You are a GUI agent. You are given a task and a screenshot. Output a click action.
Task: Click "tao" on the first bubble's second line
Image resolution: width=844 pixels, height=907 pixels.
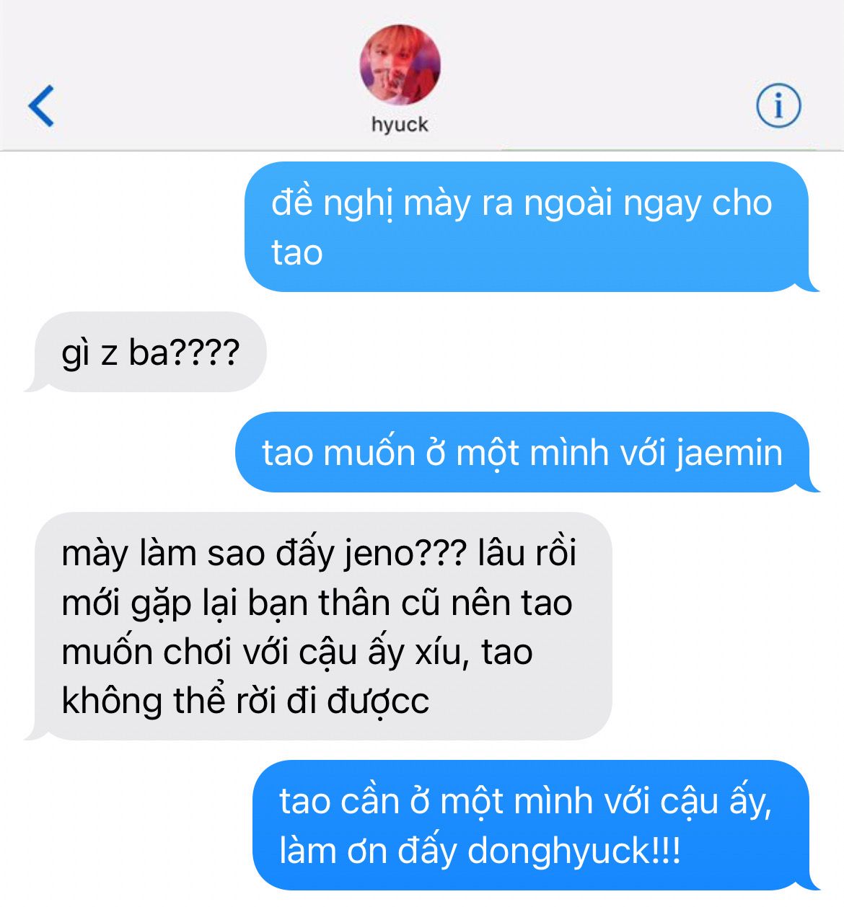[x=297, y=253]
